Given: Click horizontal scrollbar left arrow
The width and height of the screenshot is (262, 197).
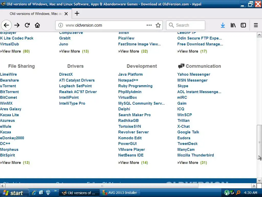Looking at the screenshot, I should click(x=3, y=186).
